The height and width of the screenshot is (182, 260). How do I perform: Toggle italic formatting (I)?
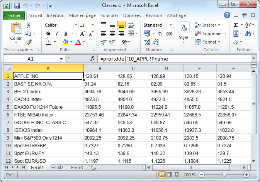pos(57,34)
